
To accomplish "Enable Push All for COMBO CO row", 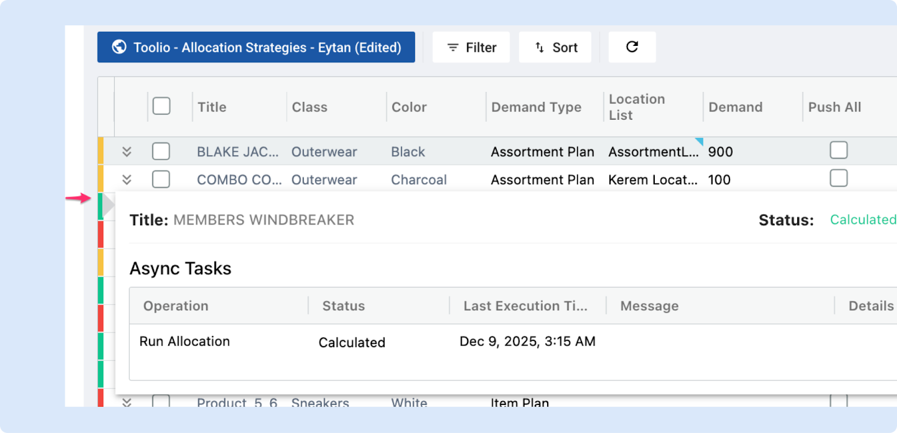I will pos(839,179).
